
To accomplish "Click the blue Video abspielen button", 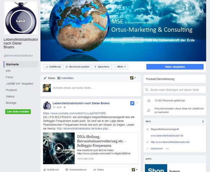I will [x=175, y=67].
